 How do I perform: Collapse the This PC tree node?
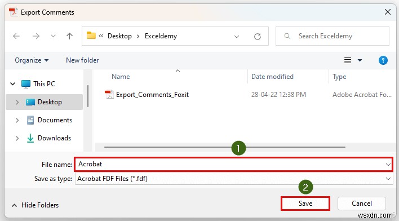(12, 83)
